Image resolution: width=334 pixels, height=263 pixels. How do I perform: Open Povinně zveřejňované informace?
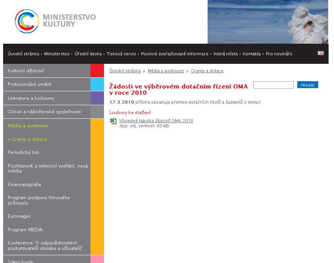[x=174, y=54]
